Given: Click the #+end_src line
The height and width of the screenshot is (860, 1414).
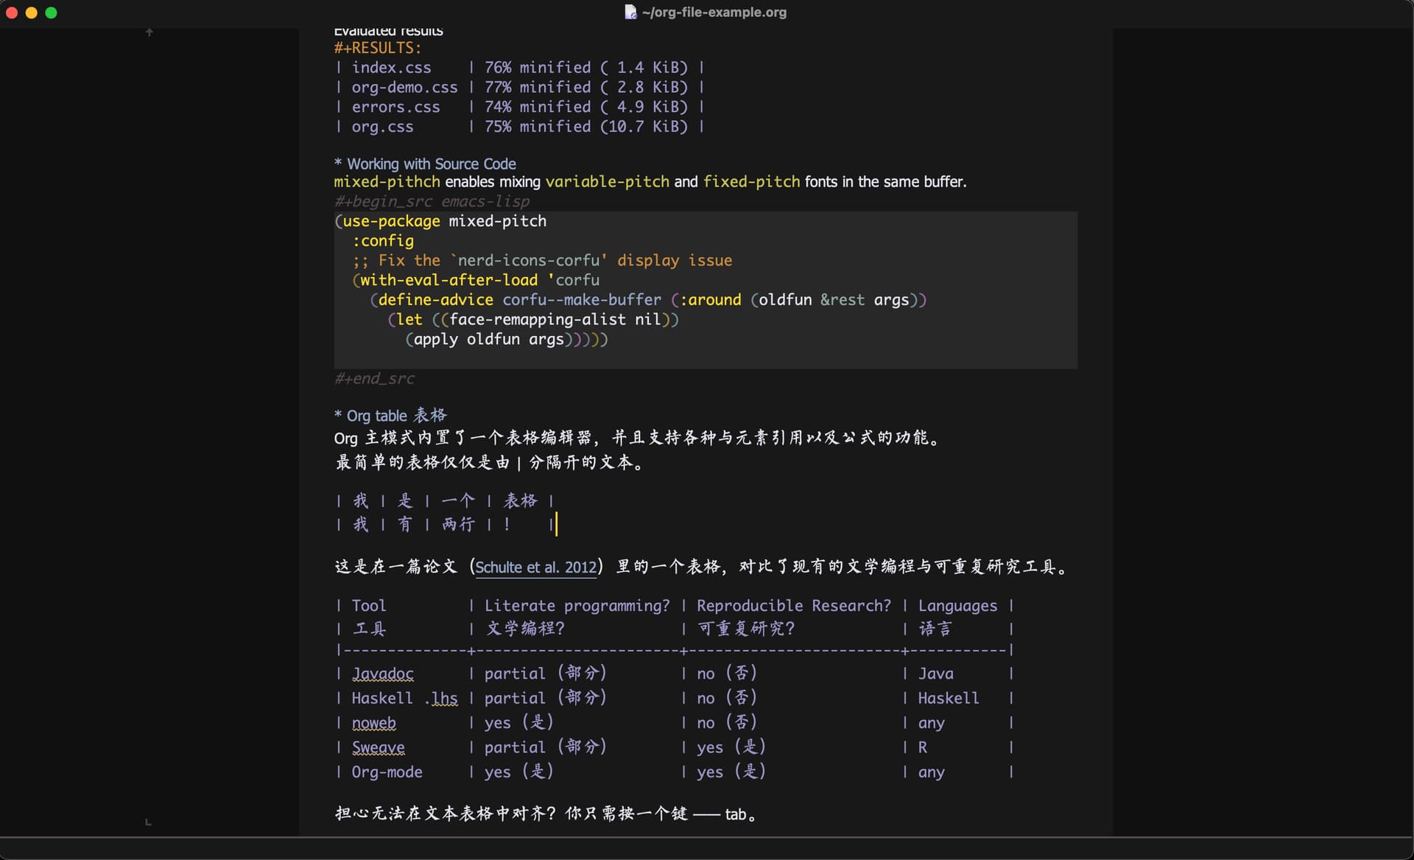Looking at the screenshot, I should click(x=374, y=379).
